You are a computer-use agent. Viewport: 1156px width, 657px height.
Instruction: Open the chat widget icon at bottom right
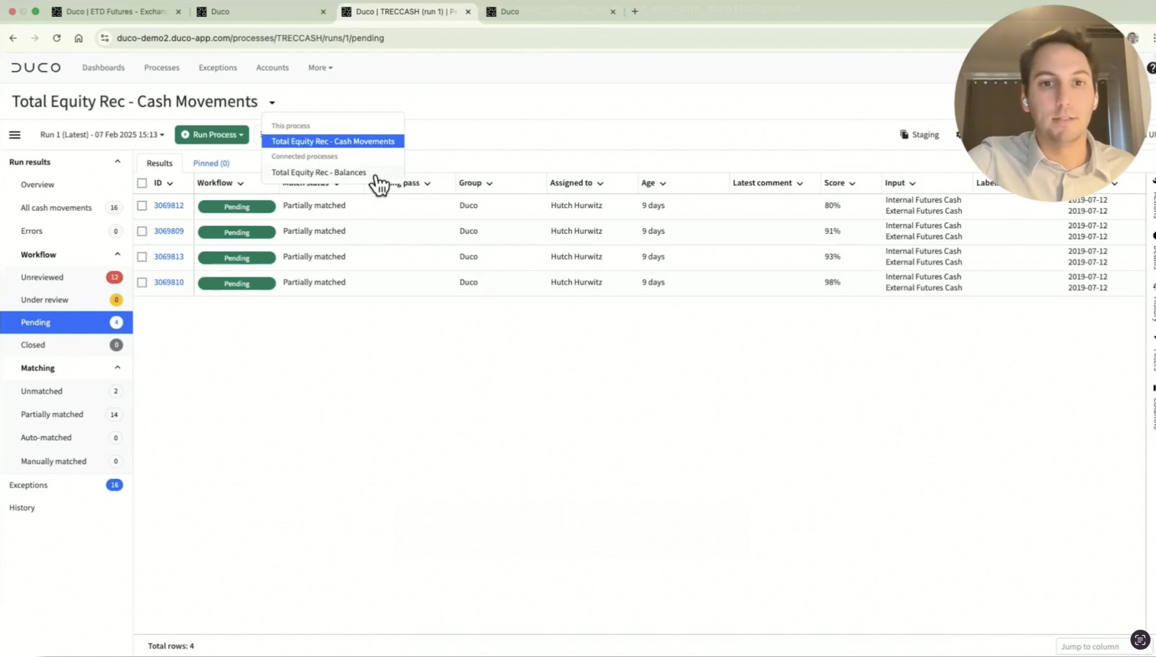pos(1140,639)
